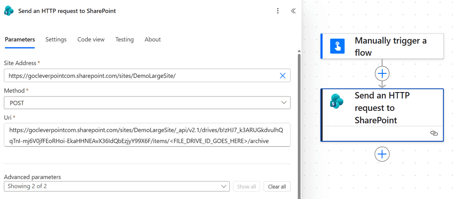Click into the Uri input field

pyautogui.click(x=147, y=135)
